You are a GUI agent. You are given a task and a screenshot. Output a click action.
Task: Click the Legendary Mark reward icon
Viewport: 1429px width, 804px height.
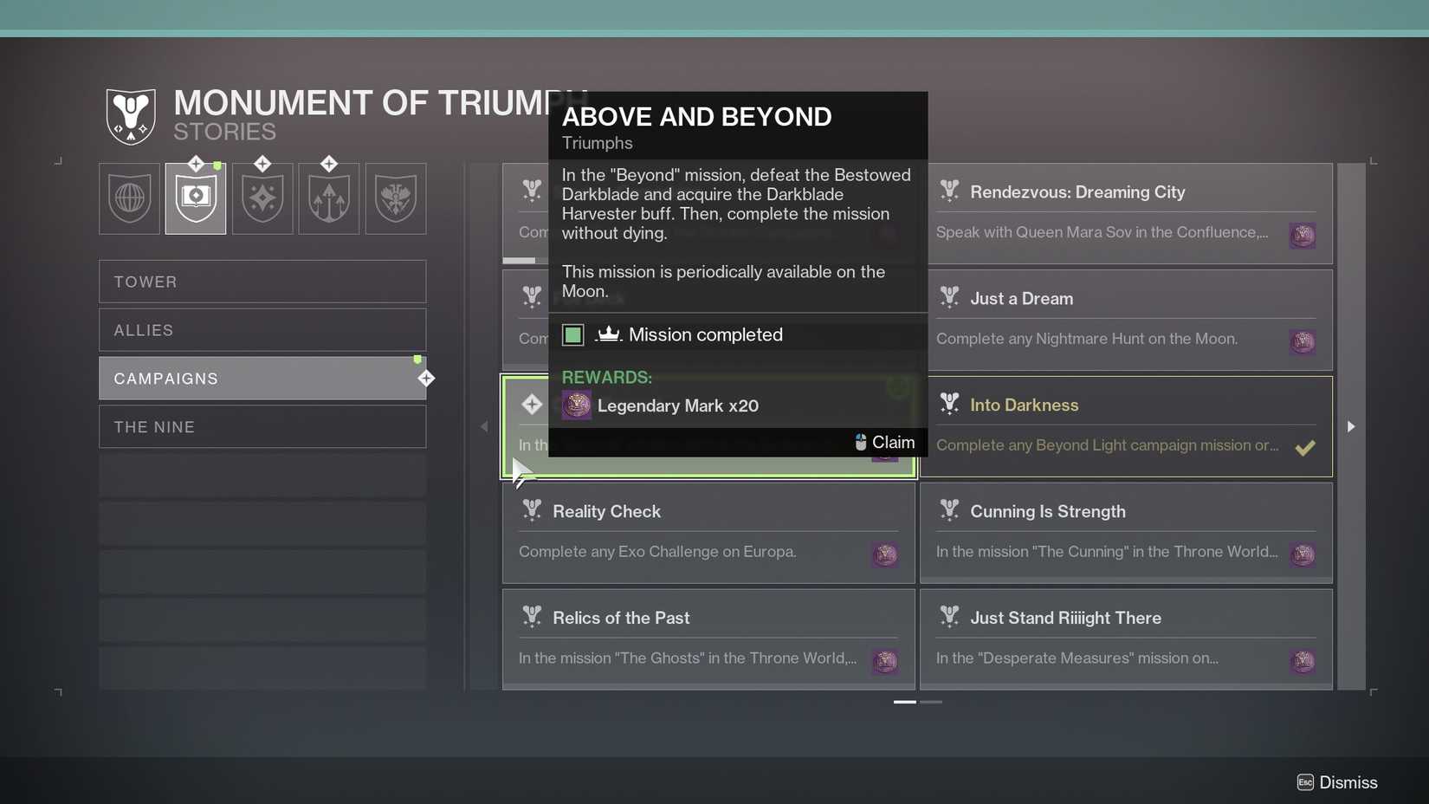click(x=577, y=405)
